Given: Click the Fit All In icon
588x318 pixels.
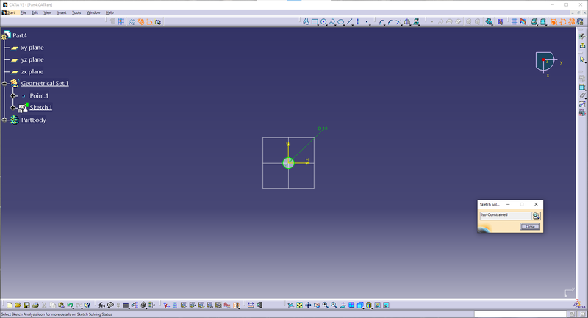Looking at the screenshot, I should click(x=299, y=305).
